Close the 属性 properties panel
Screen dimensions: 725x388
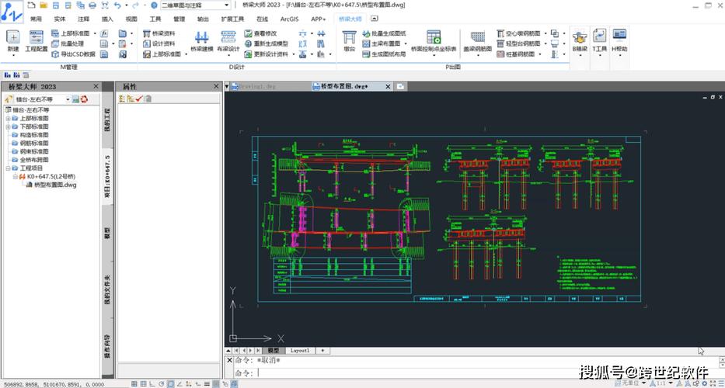[x=216, y=86]
